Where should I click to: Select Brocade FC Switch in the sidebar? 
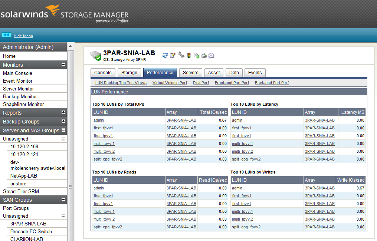(x=31, y=231)
